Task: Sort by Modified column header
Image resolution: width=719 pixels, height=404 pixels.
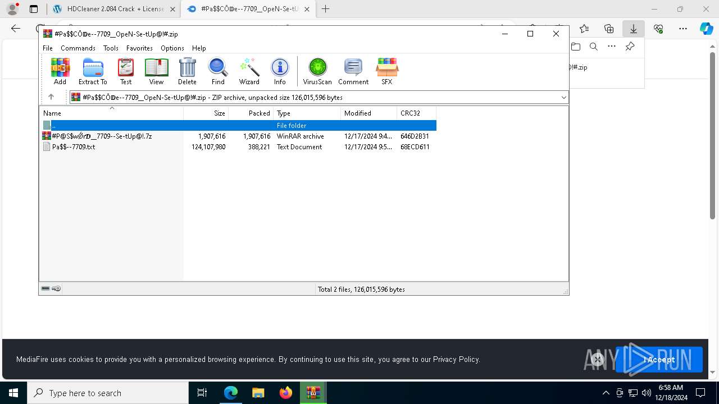Action: coord(369,113)
